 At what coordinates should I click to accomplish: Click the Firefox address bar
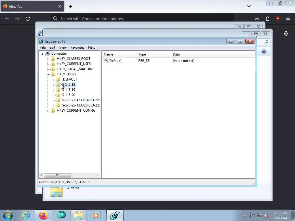tap(143, 19)
